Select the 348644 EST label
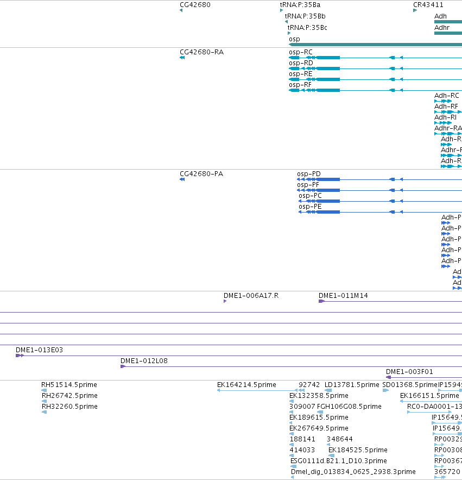462x480 pixels. (340, 439)
